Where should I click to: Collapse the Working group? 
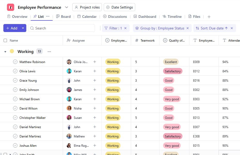(5, 52)
